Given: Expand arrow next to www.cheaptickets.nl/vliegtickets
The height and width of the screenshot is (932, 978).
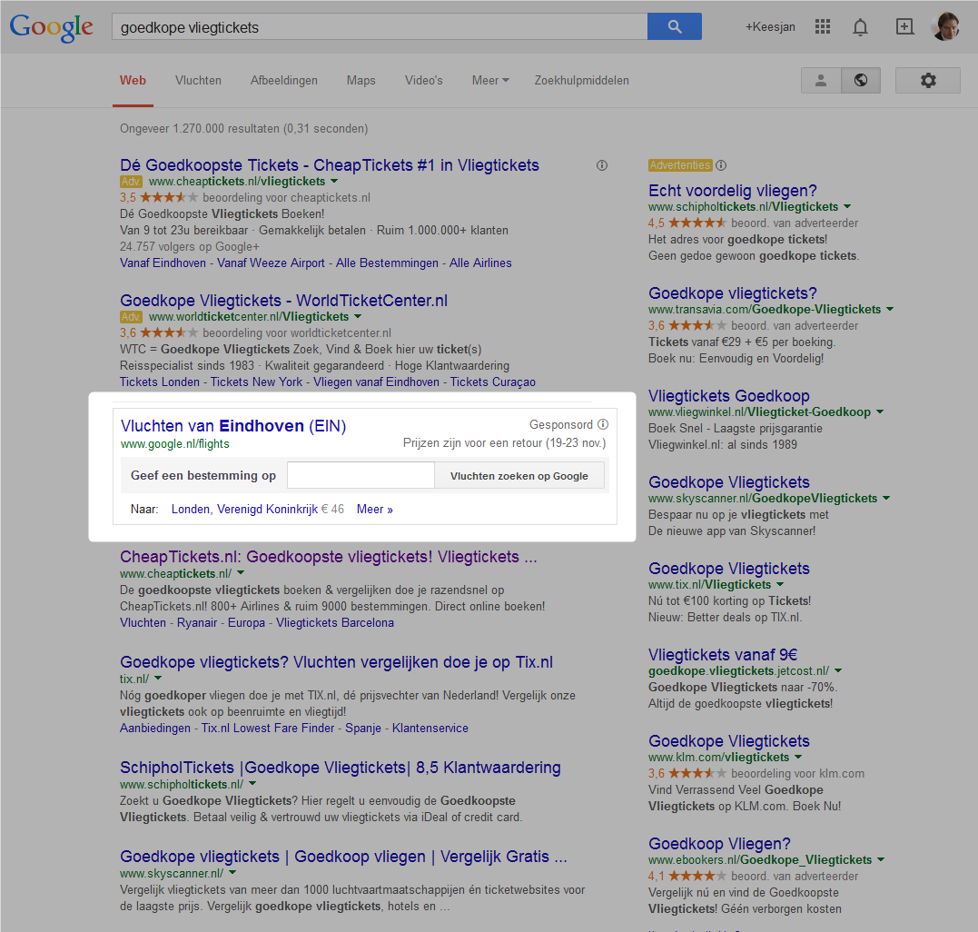Looking at the screenshot, I should click(334, 181).
